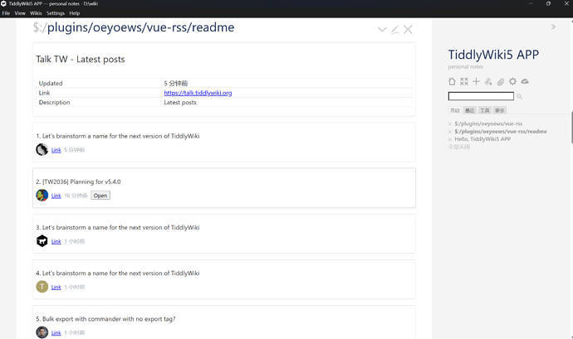Click TiddlyWiki app icon in title bar
573x339 pixels.
(x=3, y=3)
